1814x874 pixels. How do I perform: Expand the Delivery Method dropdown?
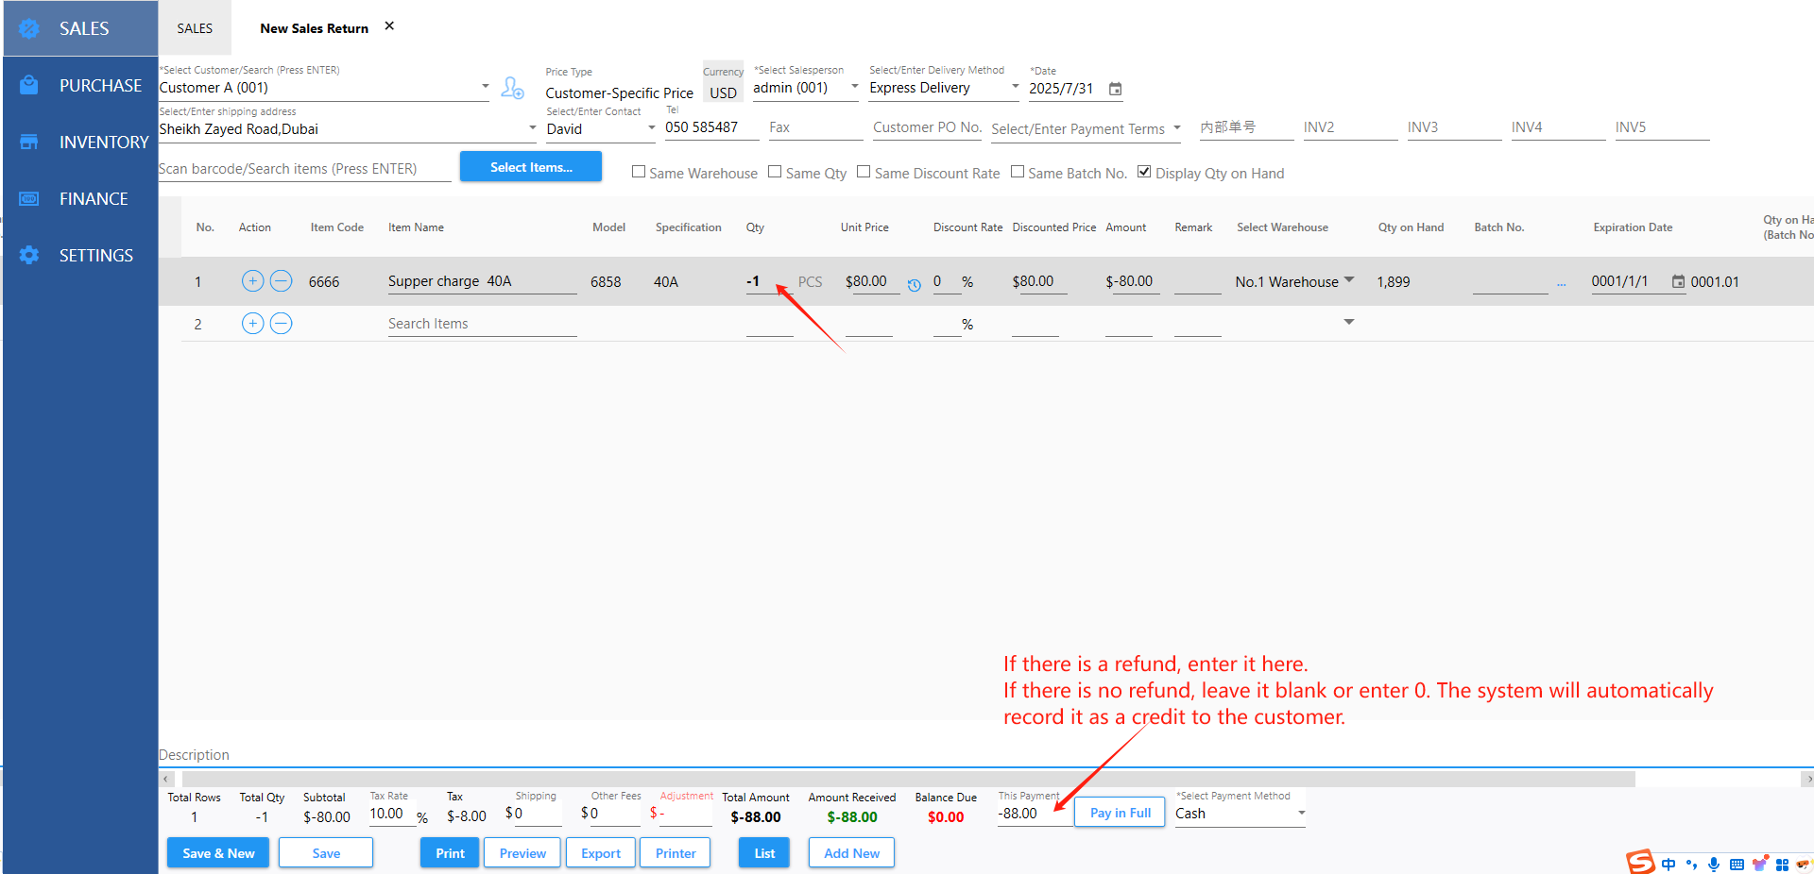pos(1015,87)
